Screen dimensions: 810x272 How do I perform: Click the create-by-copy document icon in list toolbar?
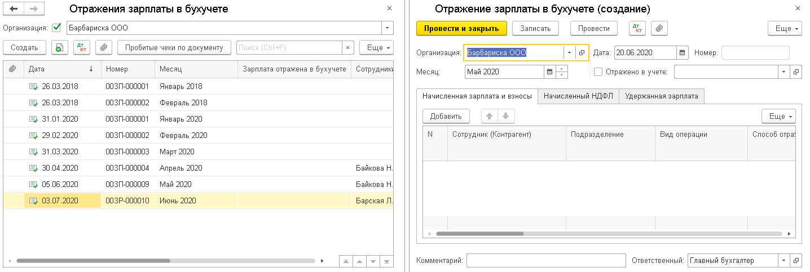pos(59,48)
